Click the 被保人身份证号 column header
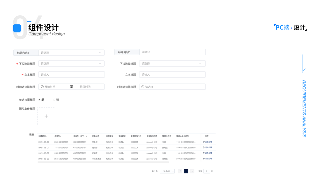The image size is (320, 180). click(x=182, y=136)
